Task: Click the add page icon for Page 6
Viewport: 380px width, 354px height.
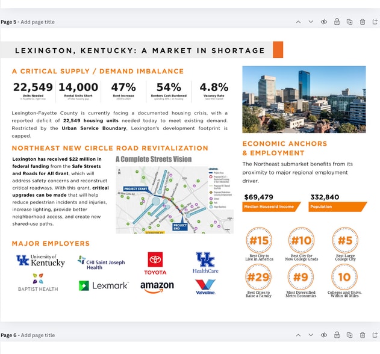Action: coord(375,335)
